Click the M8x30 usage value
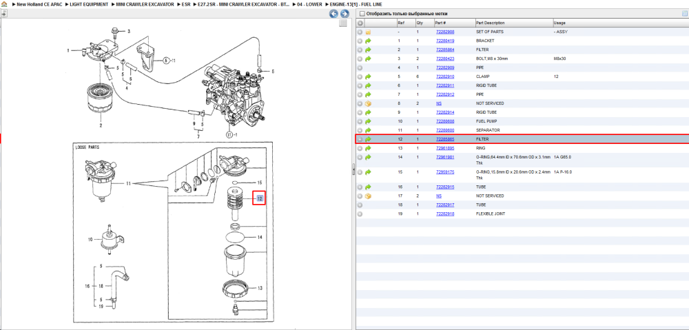The image size is (689, 330). pos(559,59)
